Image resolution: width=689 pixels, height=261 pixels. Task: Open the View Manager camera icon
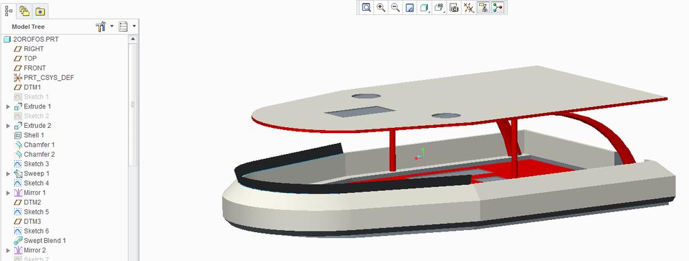pos(454,7)
